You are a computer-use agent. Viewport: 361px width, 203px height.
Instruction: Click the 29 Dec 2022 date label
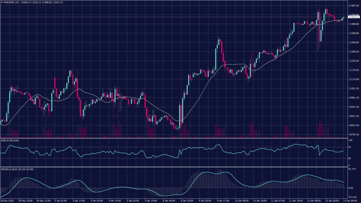click(x=7, y=201)
